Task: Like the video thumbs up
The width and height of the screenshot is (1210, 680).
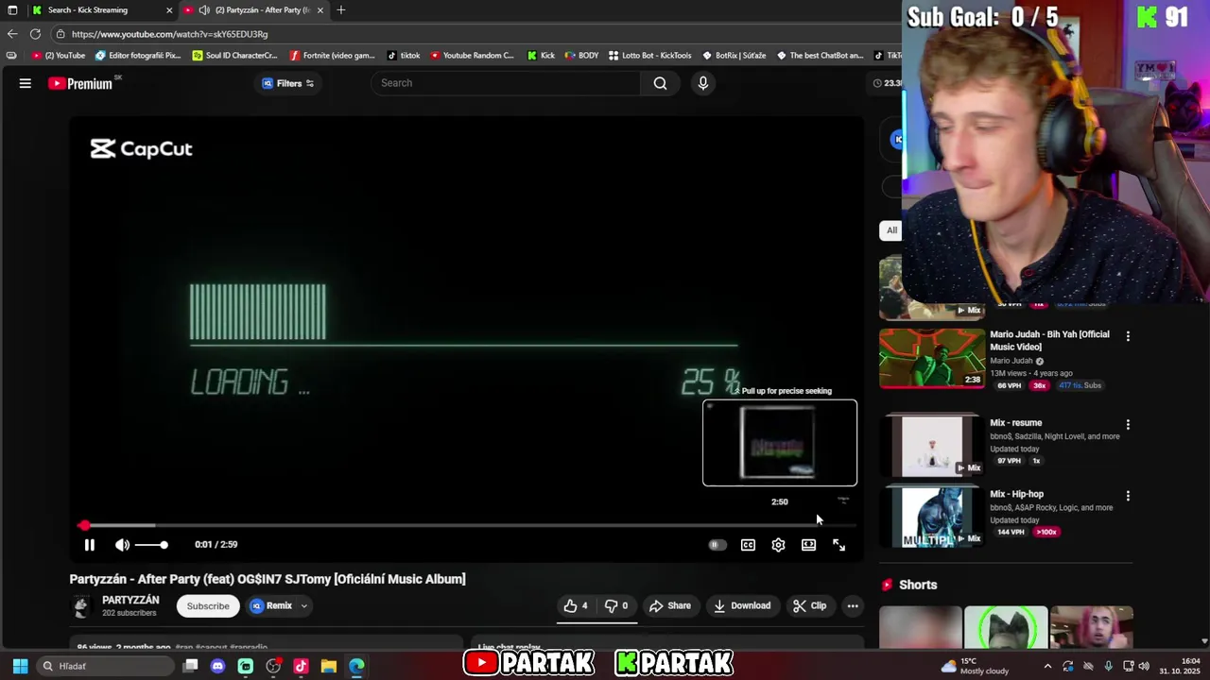Action: (x=576, y=605)
